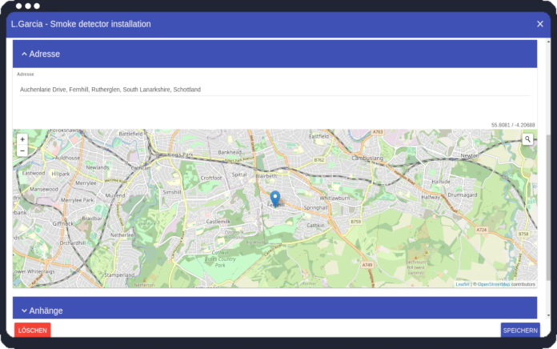Click the Cambuslang label on the map
The height and width of the screenshot is (349, 557).
click(x=367, y=158)
